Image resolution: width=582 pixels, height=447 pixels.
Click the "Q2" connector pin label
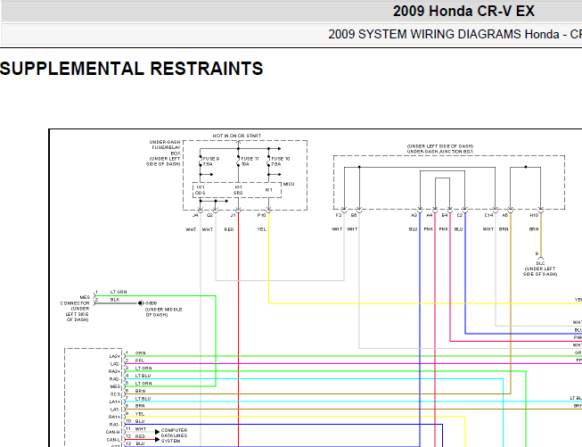coord(209,216)
